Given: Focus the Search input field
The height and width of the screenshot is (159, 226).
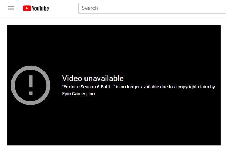Looking at the screenshot, I should (152, 8).
